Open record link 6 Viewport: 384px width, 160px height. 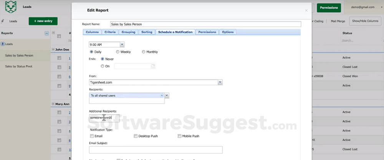70,77
